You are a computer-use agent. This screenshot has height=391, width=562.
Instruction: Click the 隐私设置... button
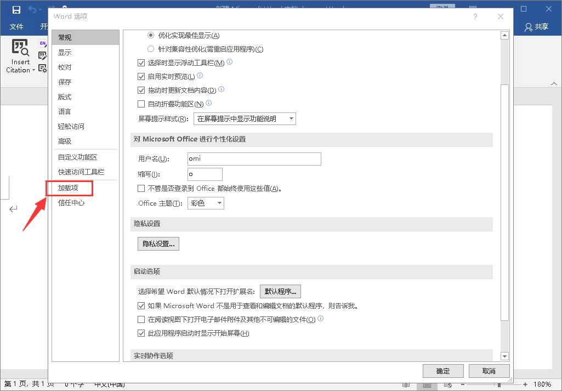click(158, 243)
